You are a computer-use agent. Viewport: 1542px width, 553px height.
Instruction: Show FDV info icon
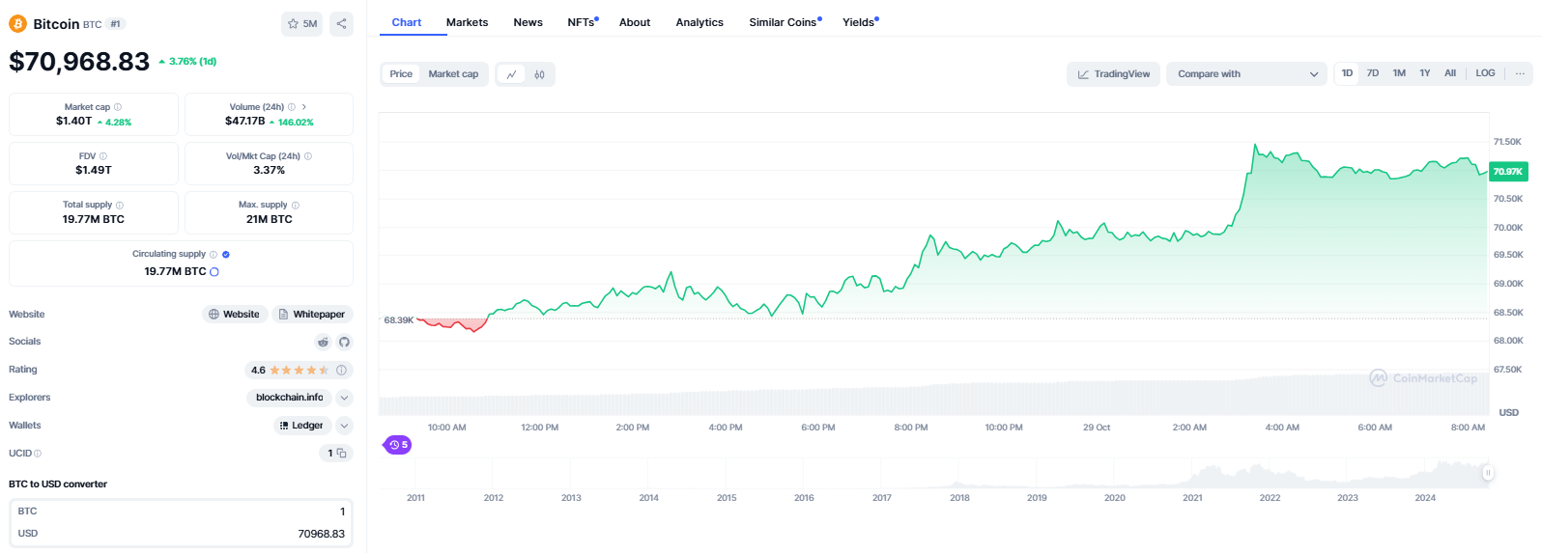[x=103, y=156]
